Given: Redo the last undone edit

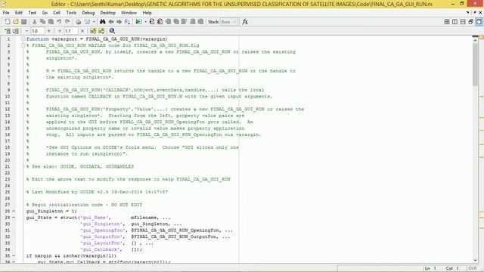Looking at the screenshot, I should (67, 22).
